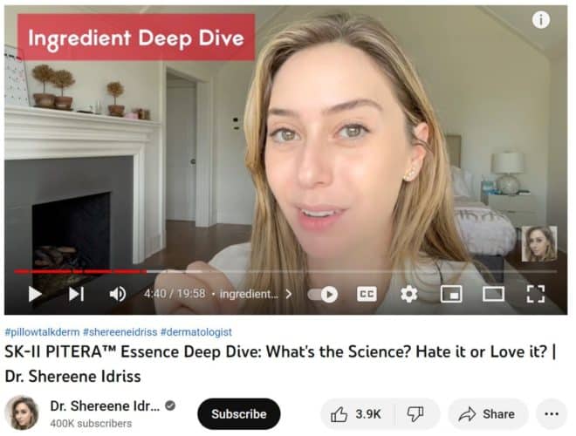Seek within the red progress bar
The height and width of the screenshot is (436, 576).
(x=80, y=272)
